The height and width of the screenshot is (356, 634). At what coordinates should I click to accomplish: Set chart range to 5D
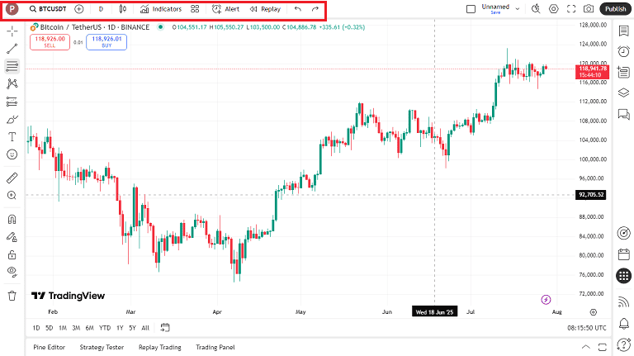coord(50,328)
